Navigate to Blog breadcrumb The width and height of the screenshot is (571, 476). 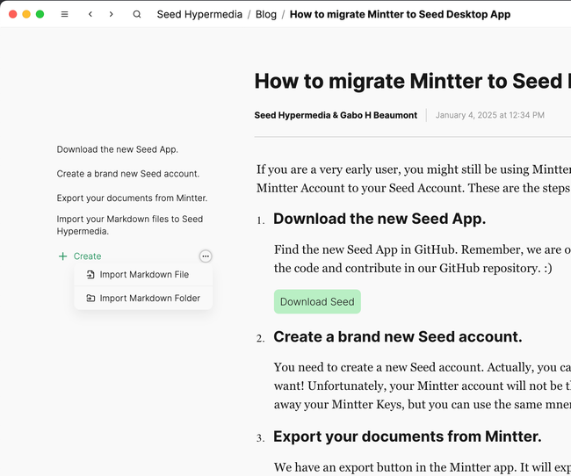[x=265, y=14]
